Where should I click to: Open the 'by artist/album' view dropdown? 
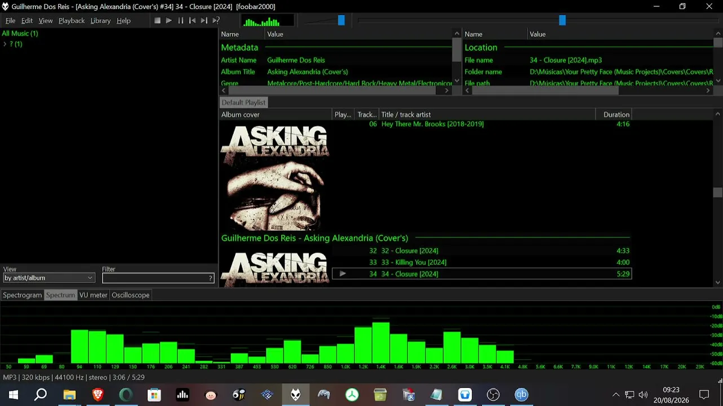coord(48,278)
